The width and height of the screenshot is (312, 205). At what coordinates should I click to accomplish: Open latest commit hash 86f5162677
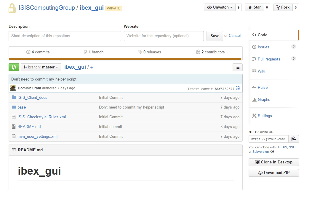[225, 89]
